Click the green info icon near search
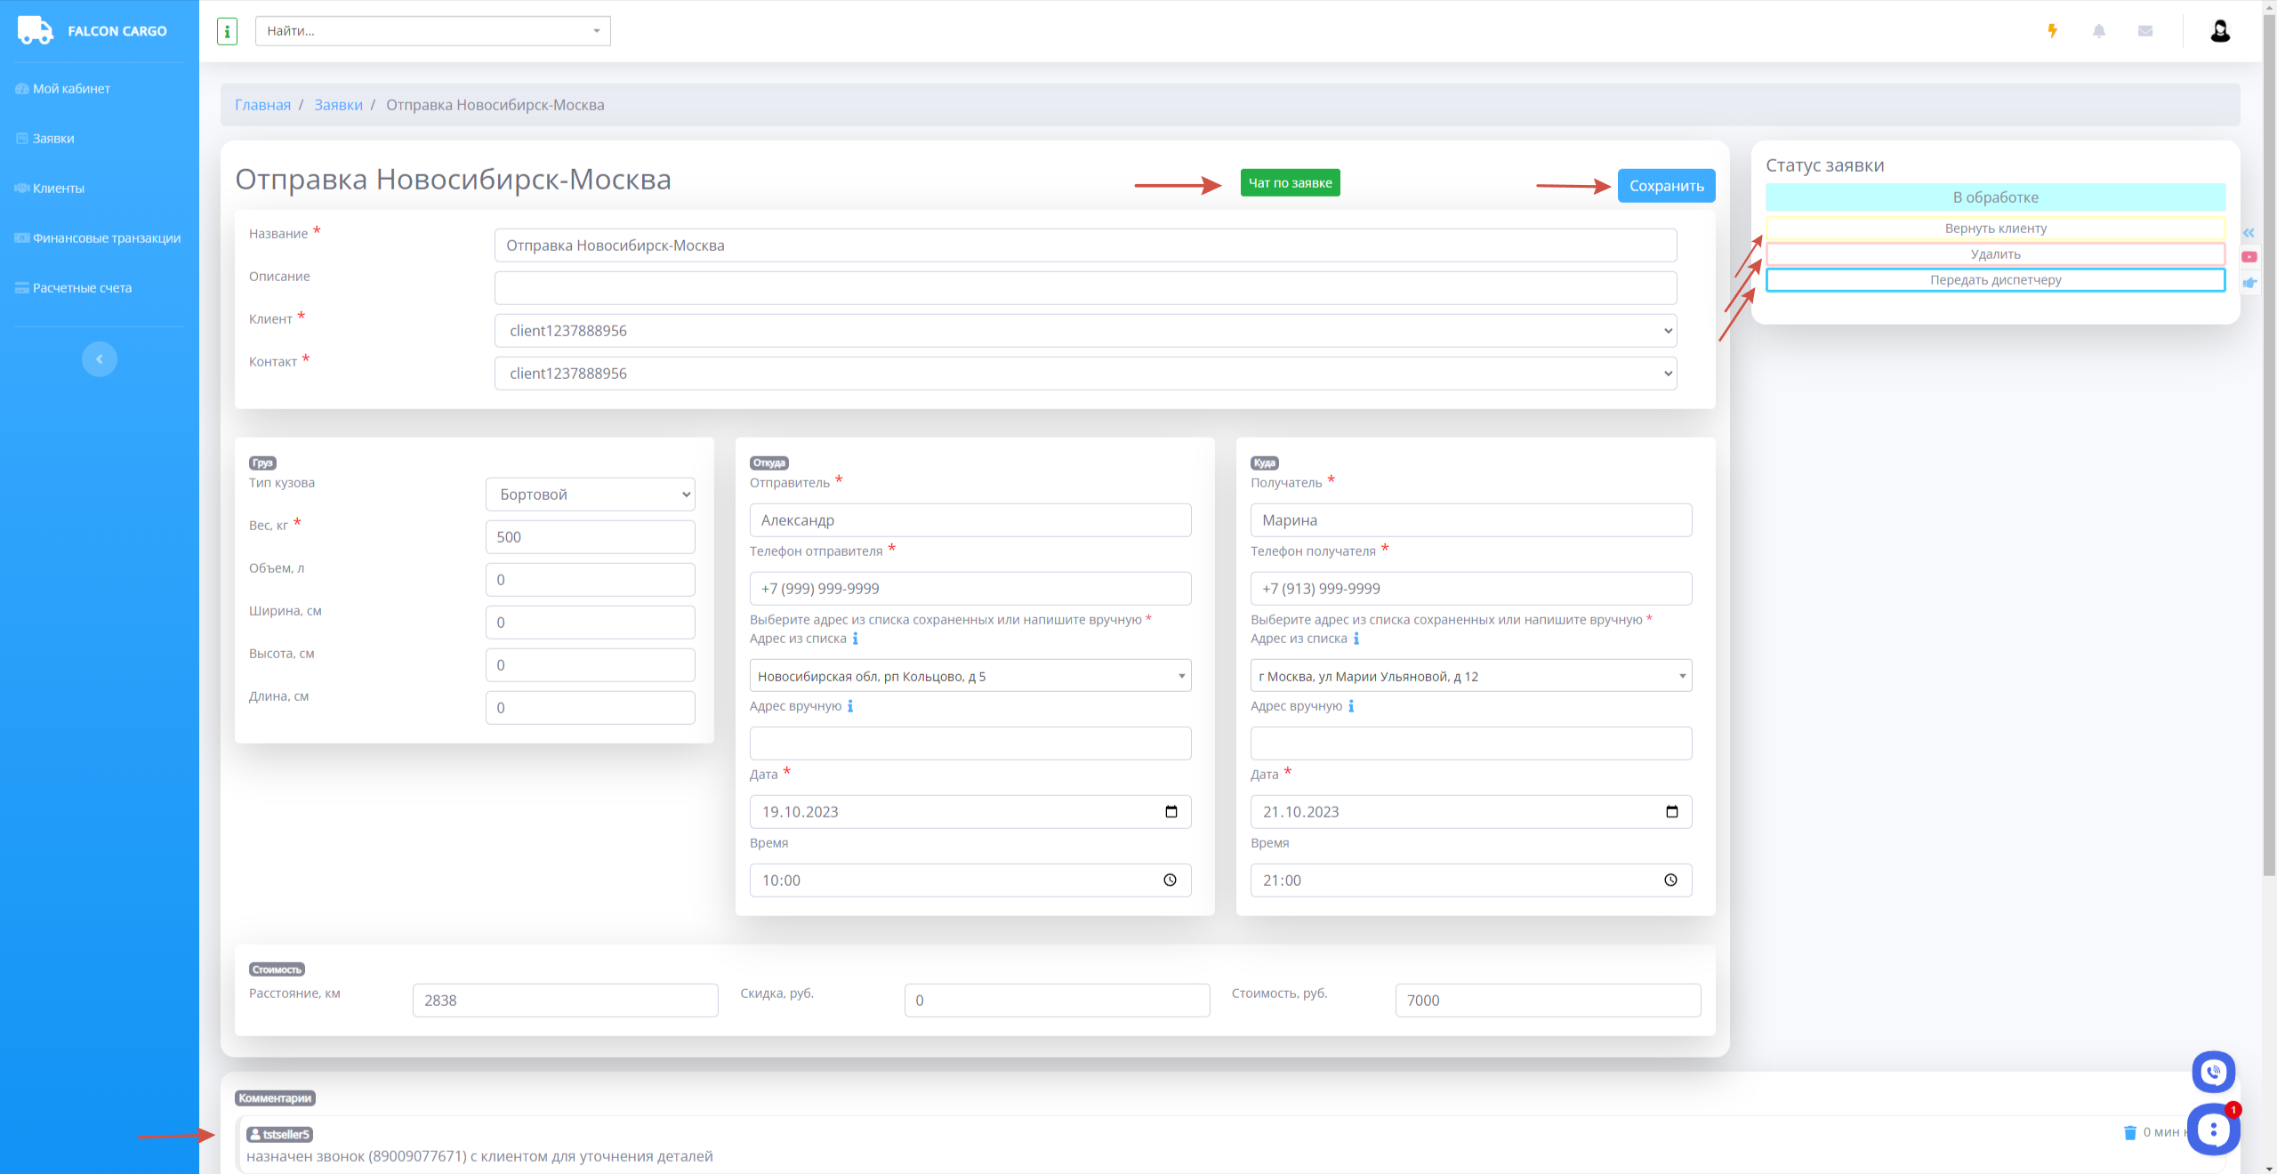 (x=227, y=31)
